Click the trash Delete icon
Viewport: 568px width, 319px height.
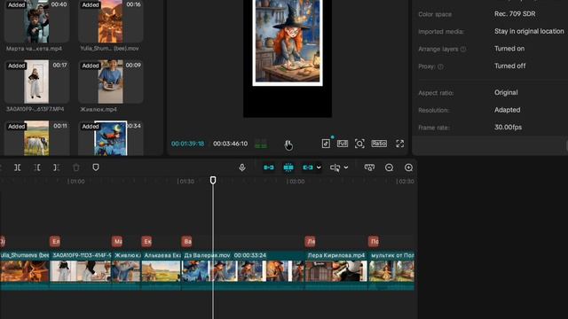pyautogui.click(x=76, y=167)
